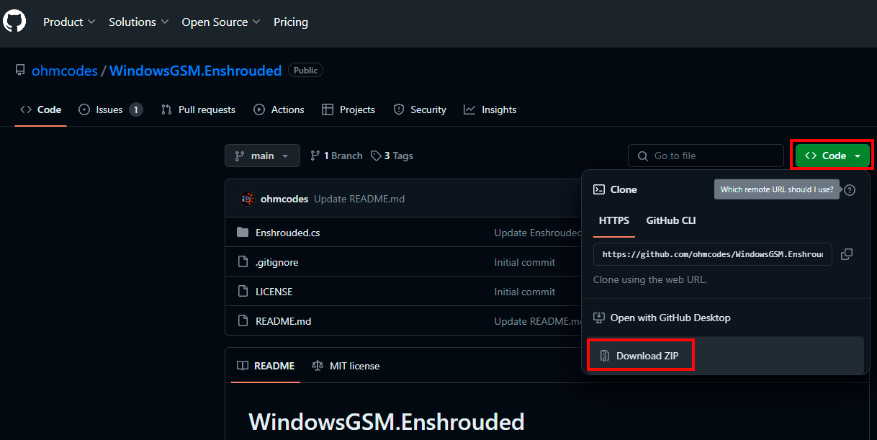Open the LICENSE file
This screenshot has height=440, width=877.
coord(274,292)
